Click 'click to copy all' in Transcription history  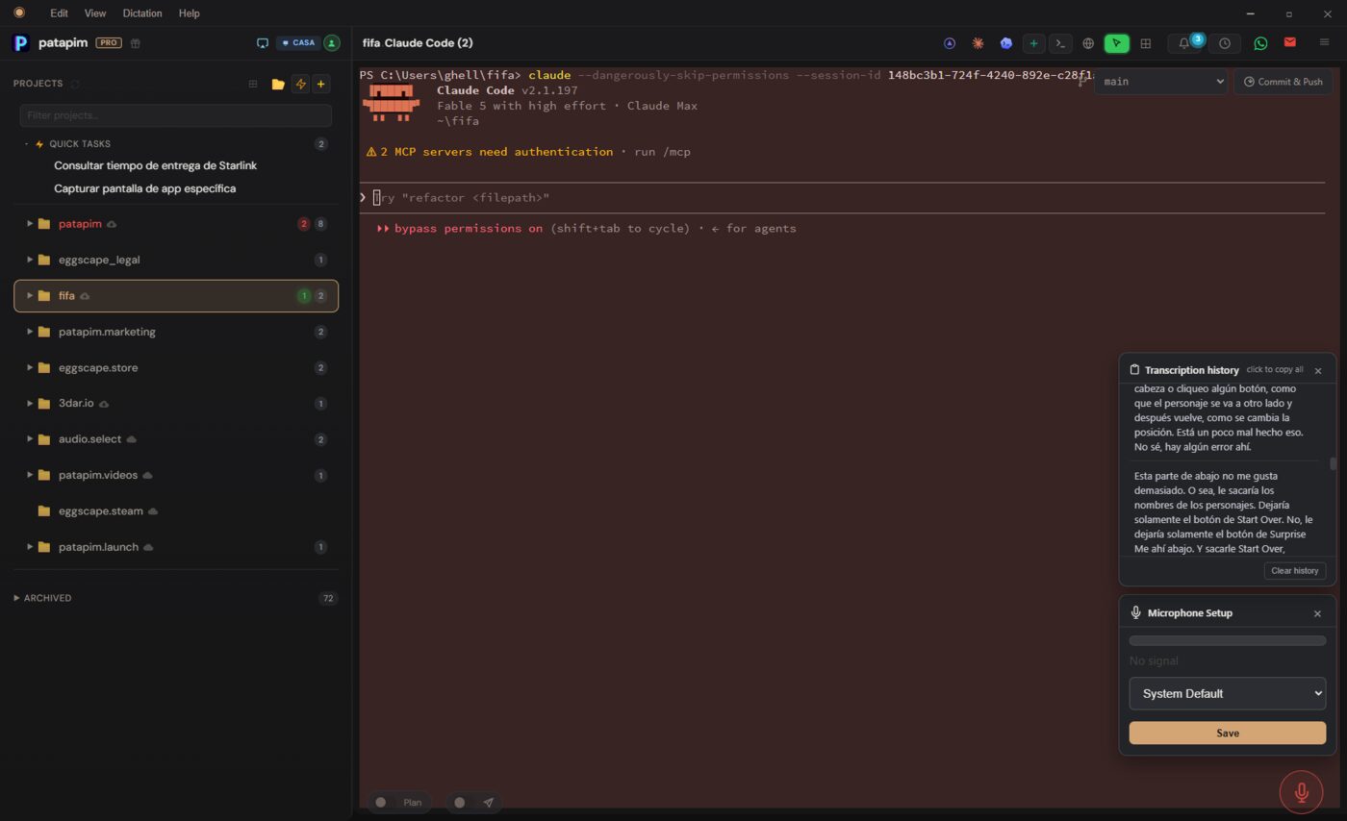point(1275,370)
